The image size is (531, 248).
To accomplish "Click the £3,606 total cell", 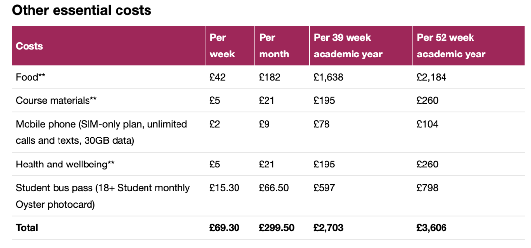I will pyautogui.click(x=432, y=228).
